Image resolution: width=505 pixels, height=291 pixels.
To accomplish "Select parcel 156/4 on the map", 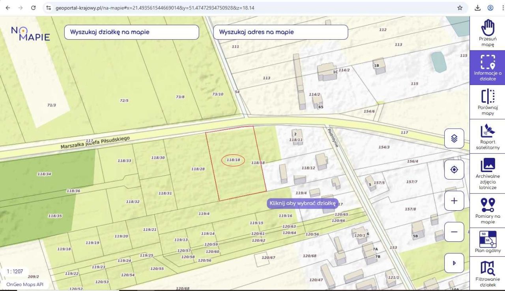I will pyautogui.click(x=413, y=161).
